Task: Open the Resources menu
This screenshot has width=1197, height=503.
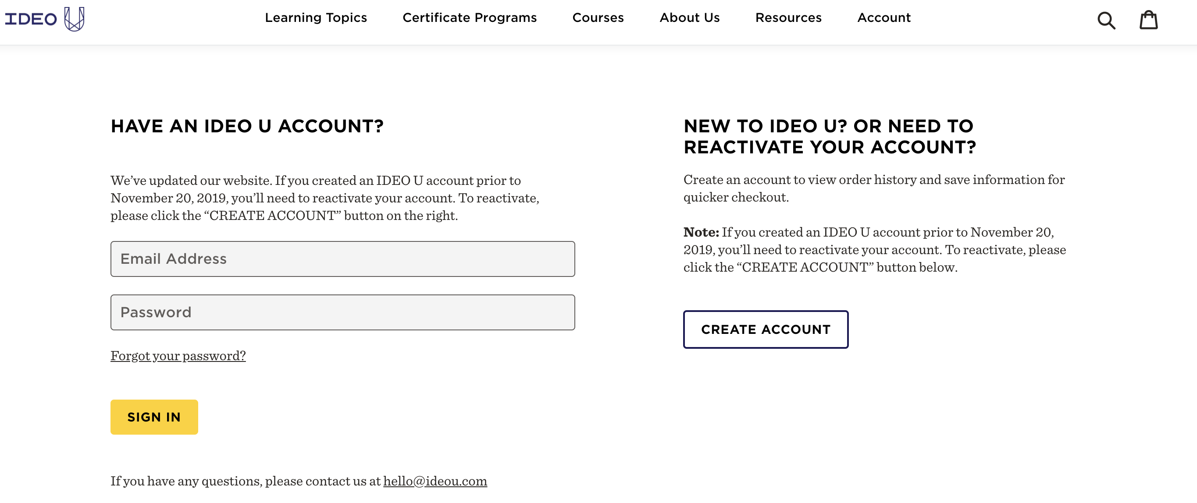Action: [x=788, y=18]
